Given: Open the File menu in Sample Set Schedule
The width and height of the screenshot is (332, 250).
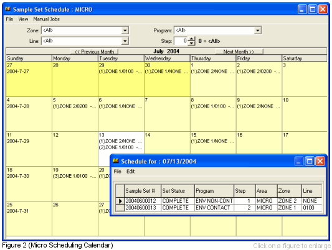Looking at the screenshot, I should (9, 19).
